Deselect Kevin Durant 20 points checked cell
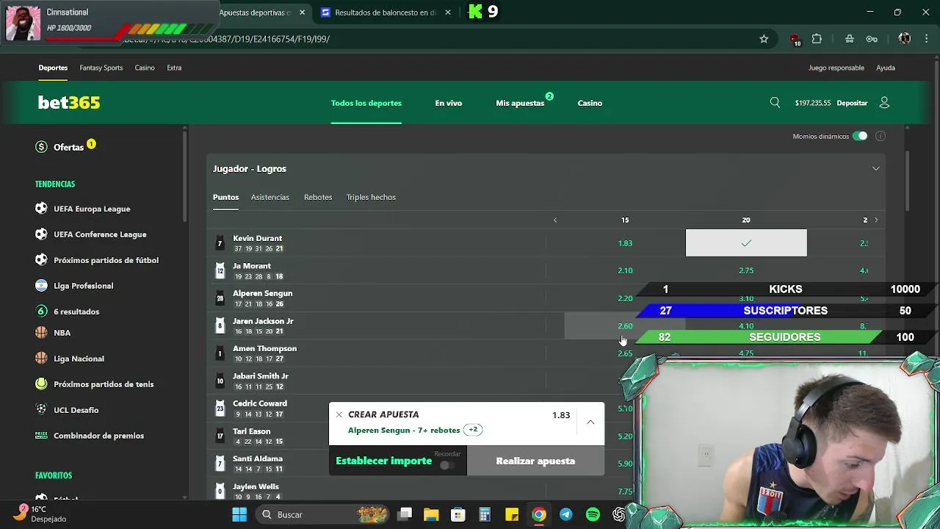Screen dimensions: 940x529 (746, 243)
